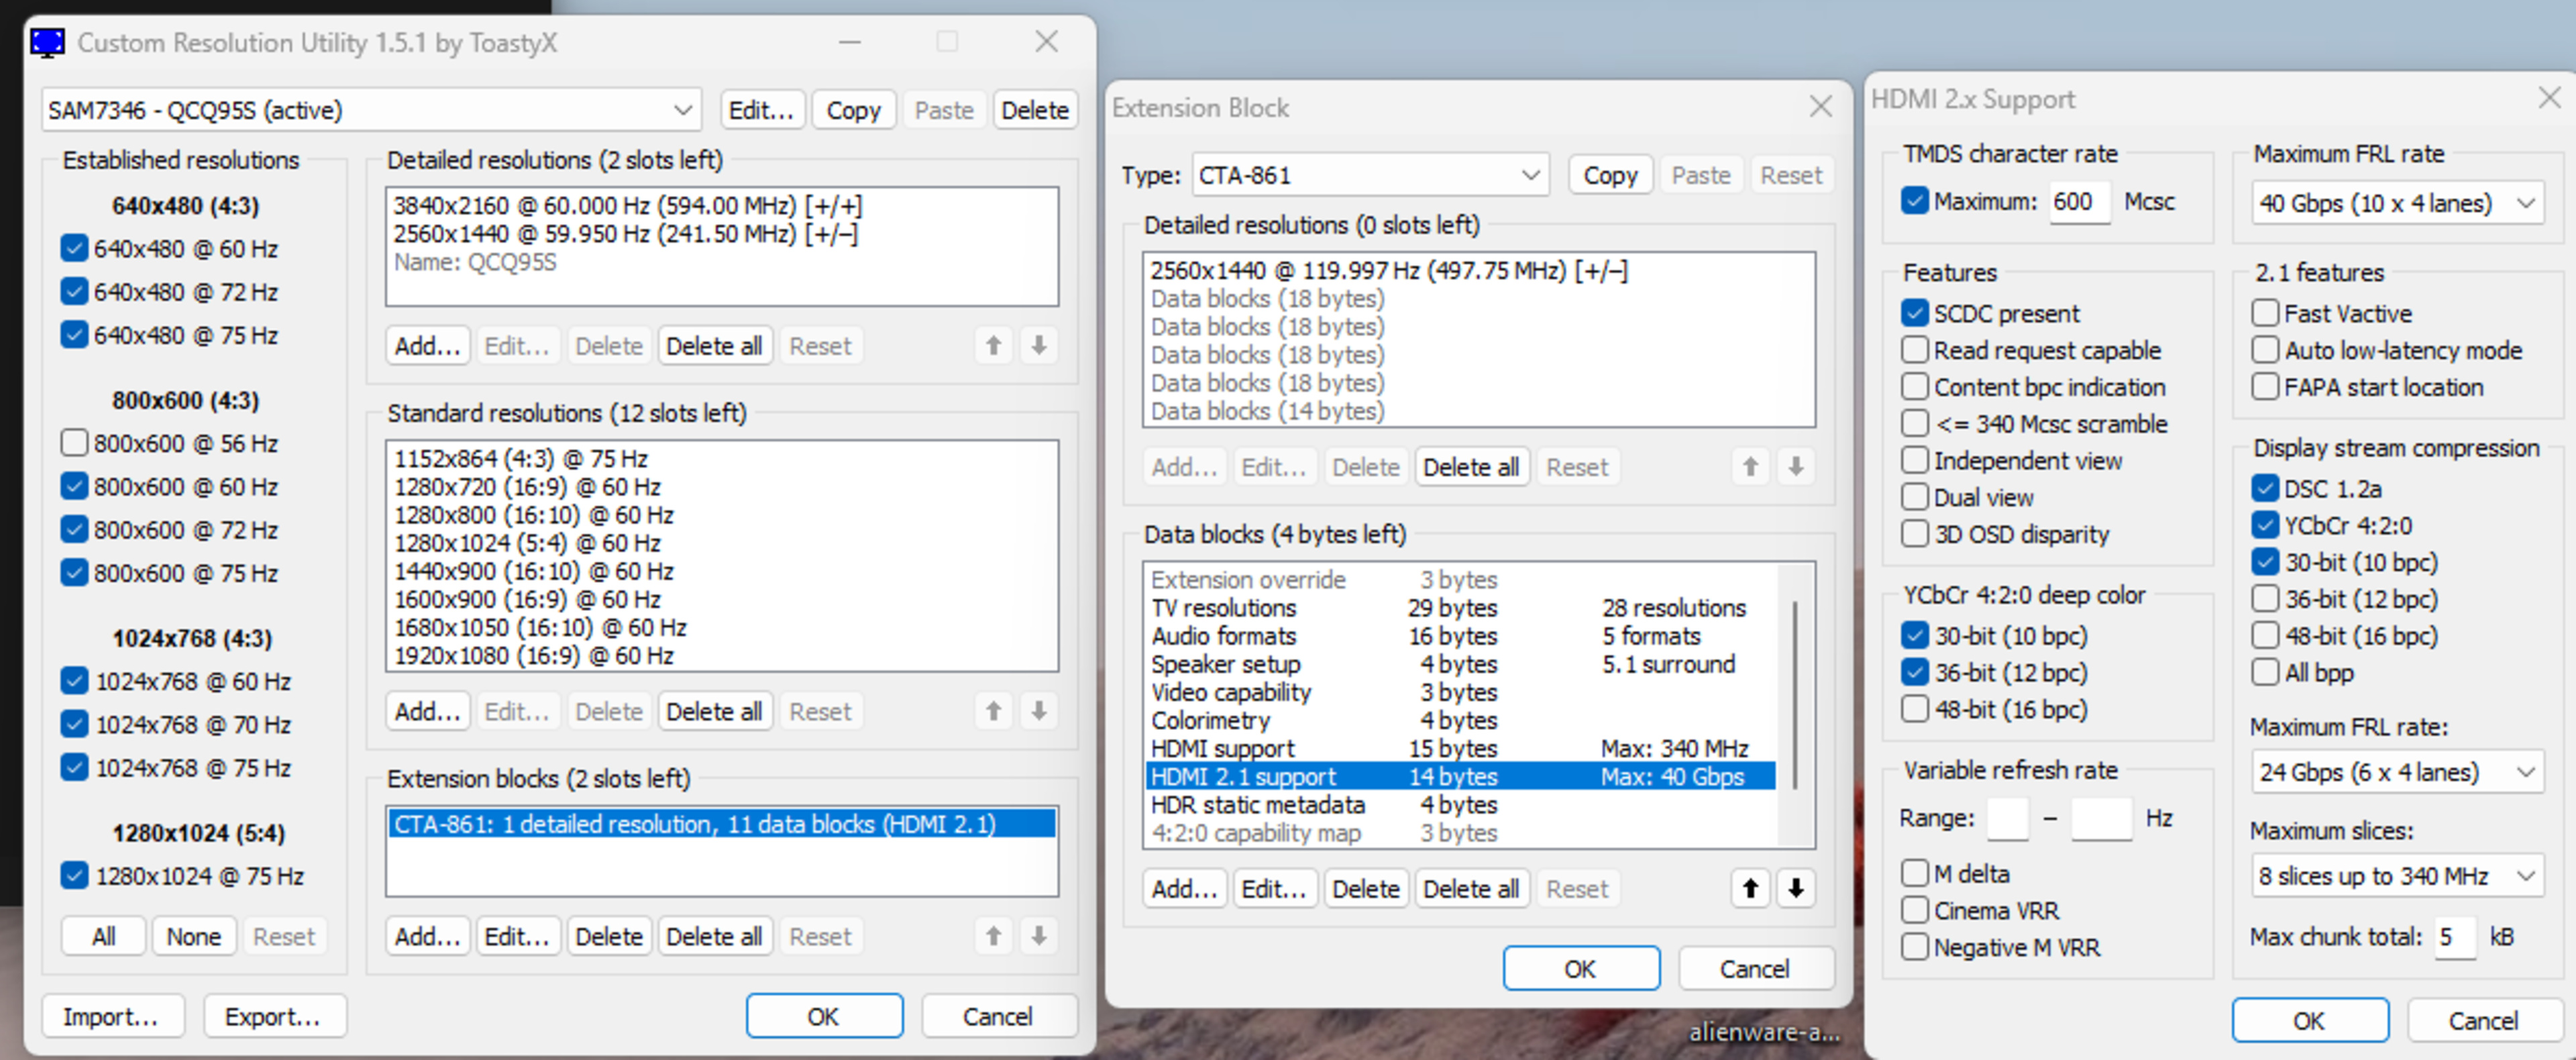
Task: Click up arrow in Detailed resolutions section
Action: pos(993,346)
